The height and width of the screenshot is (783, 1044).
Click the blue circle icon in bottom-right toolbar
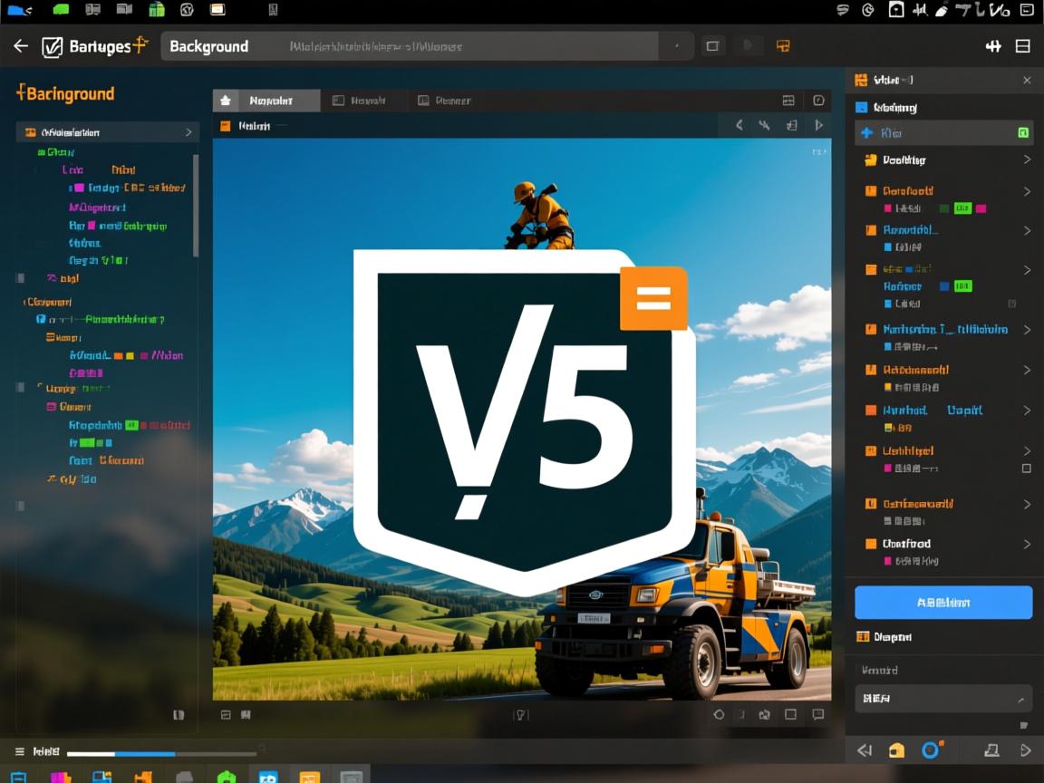931,750
